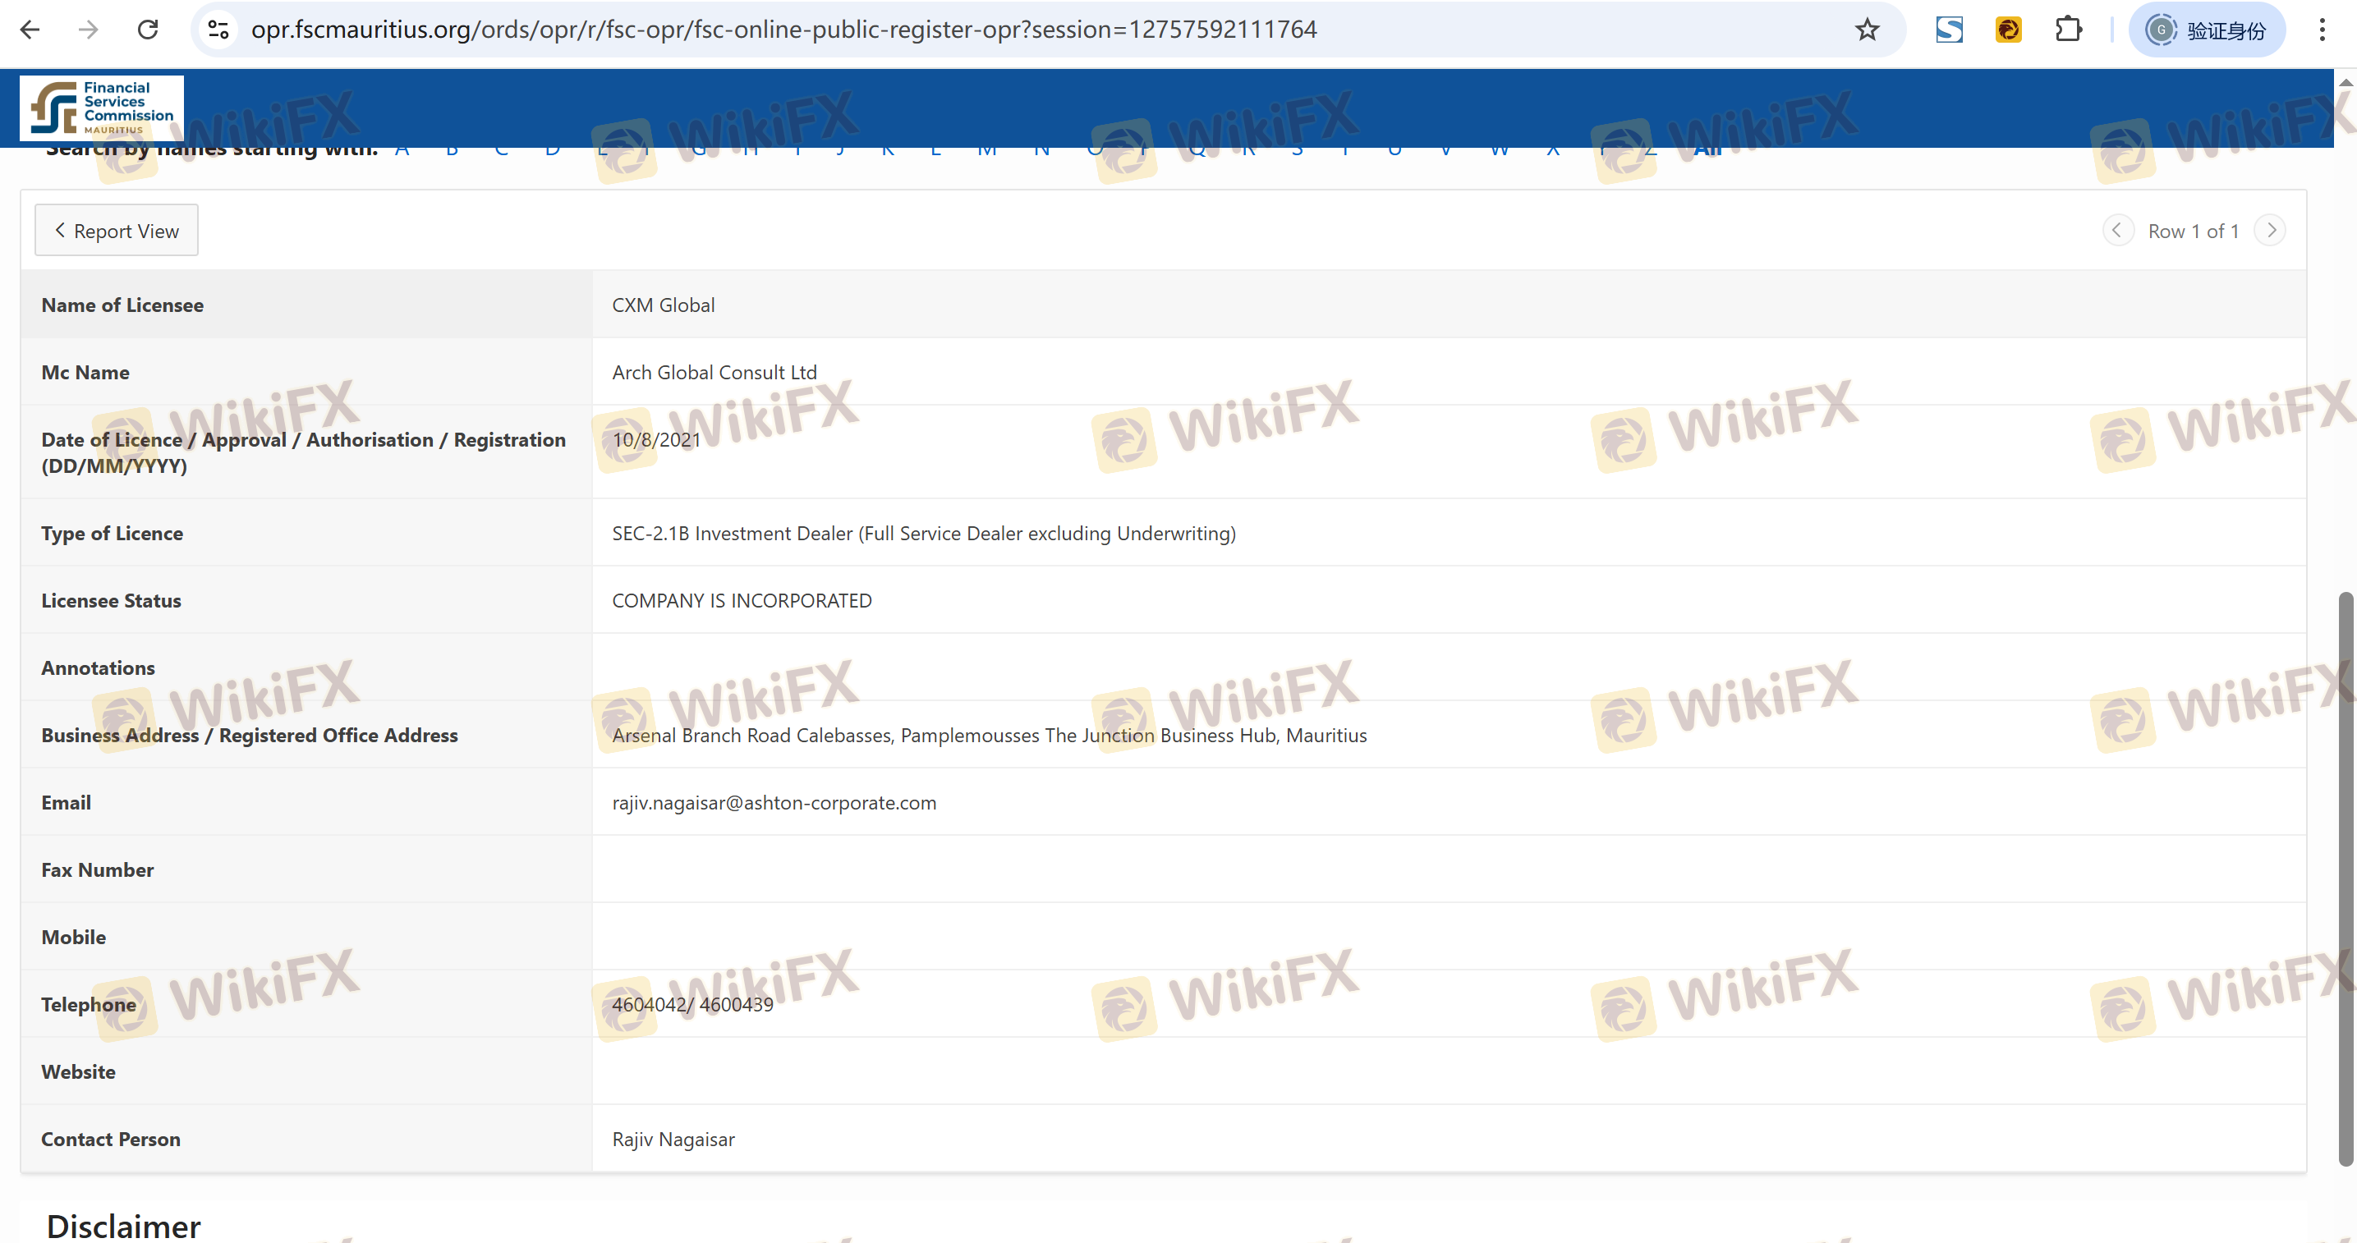Click the 'Date of Licence / Approval' label
Viewport: 2357px width, 1243px height.
[303, 452]
